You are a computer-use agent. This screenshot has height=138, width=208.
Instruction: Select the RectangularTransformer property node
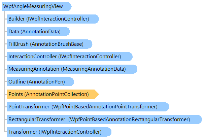coord(104,119)
